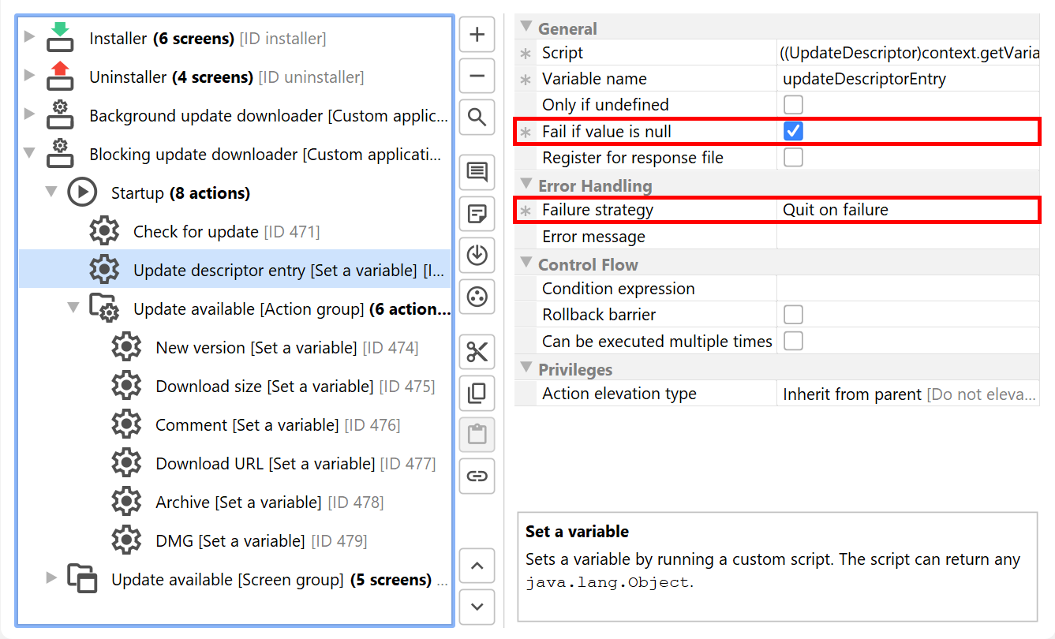The height and width of the screenshot is (639, 1055).
Task: Click the Copy icon in vertical toolbar
Action: click(x=477, y=393)
